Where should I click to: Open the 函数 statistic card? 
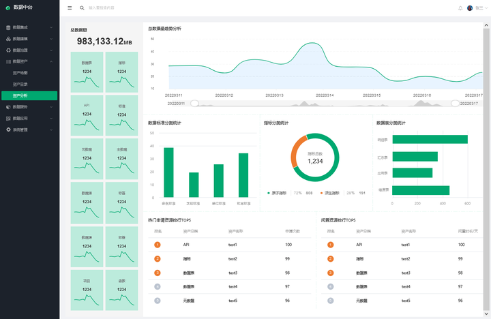(122, 290)
